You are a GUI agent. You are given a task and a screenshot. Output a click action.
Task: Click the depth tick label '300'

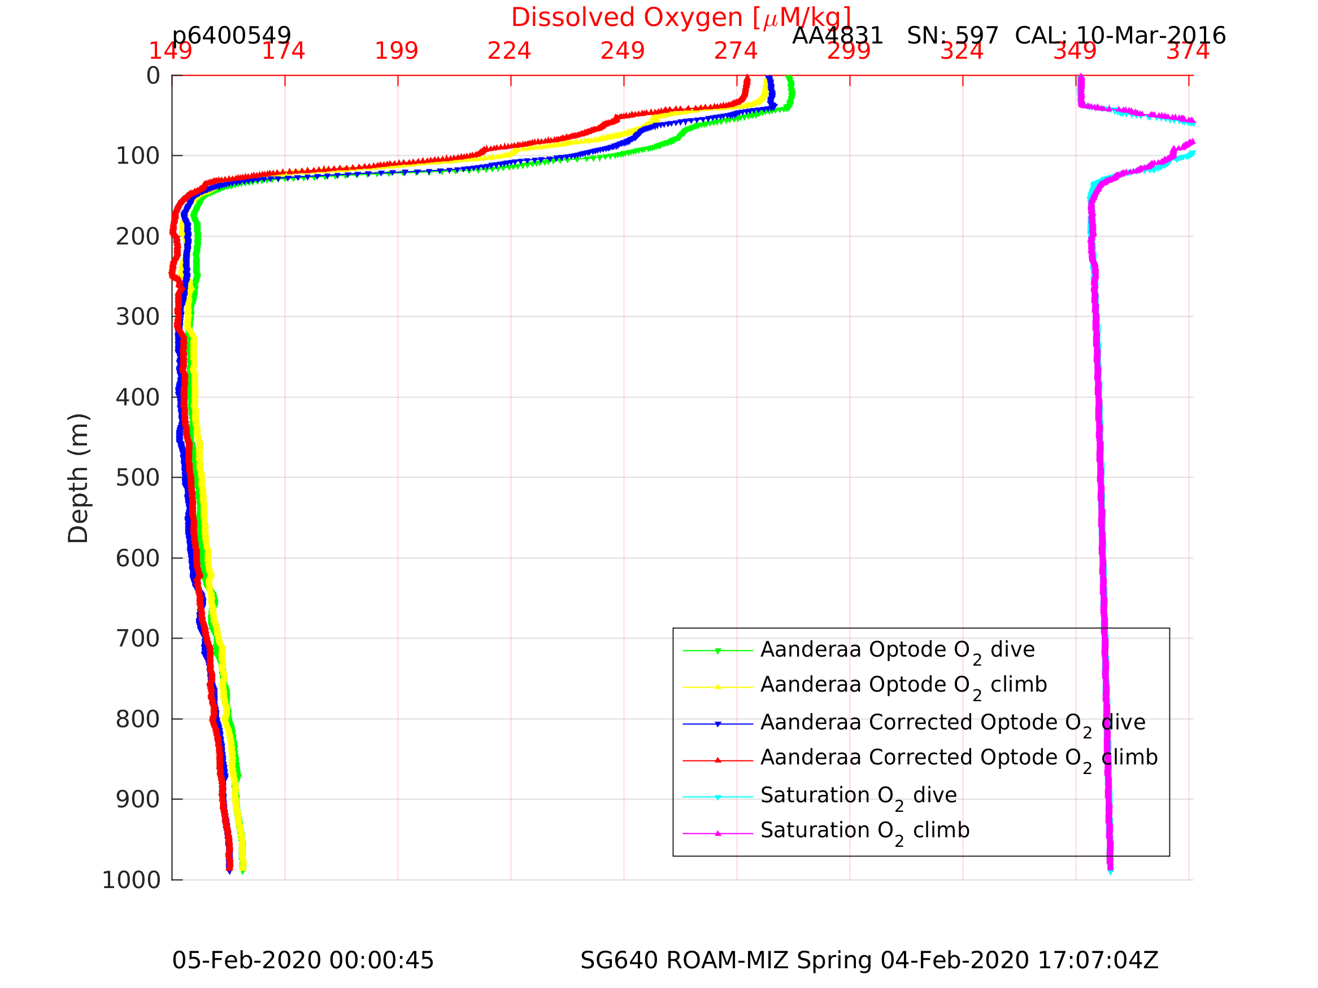pos(138,317)
